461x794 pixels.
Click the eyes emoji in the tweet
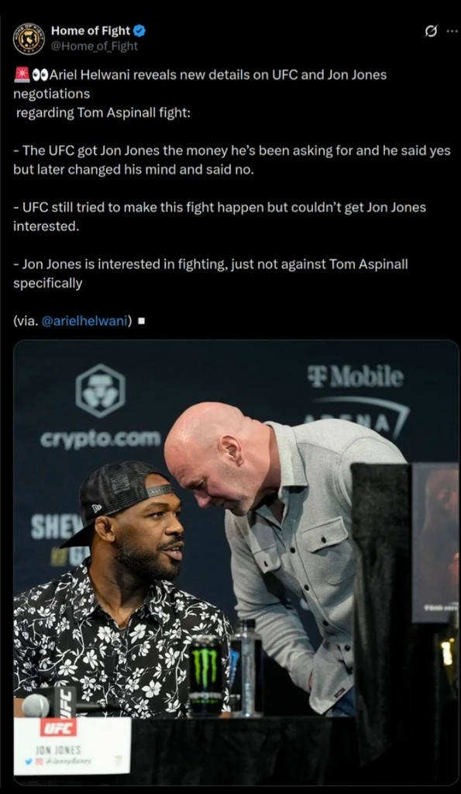[40, 76]
